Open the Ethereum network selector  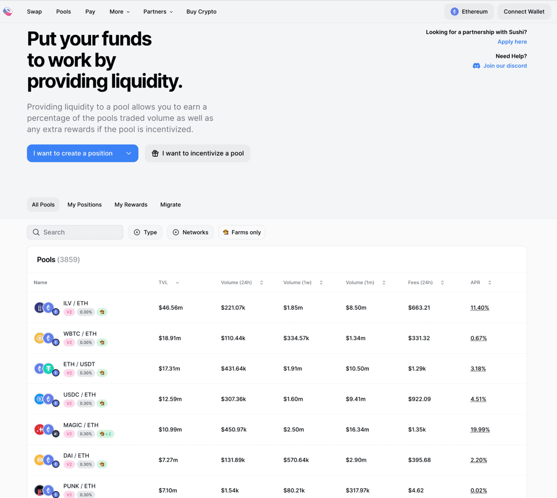[x=469, y=11]
